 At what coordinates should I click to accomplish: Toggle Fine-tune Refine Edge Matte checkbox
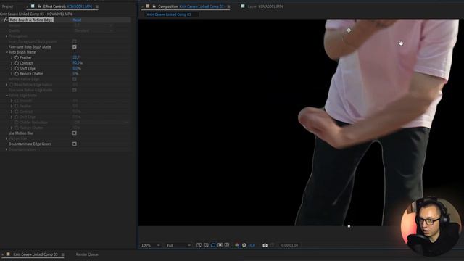(x=75, y=90)
